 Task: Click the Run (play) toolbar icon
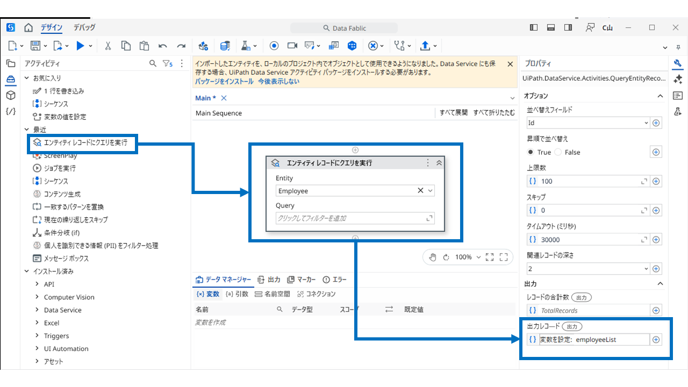click(80, 46)
